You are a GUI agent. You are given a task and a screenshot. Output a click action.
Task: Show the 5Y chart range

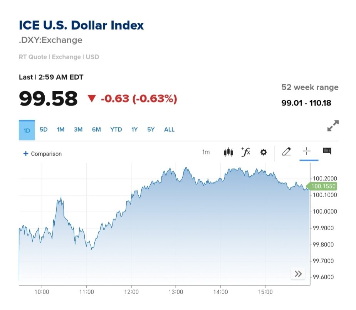151,129
